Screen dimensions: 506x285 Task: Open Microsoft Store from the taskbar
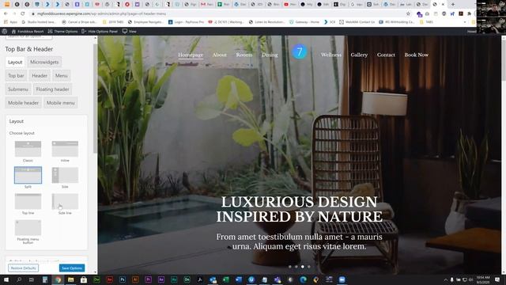coord(84,279)
